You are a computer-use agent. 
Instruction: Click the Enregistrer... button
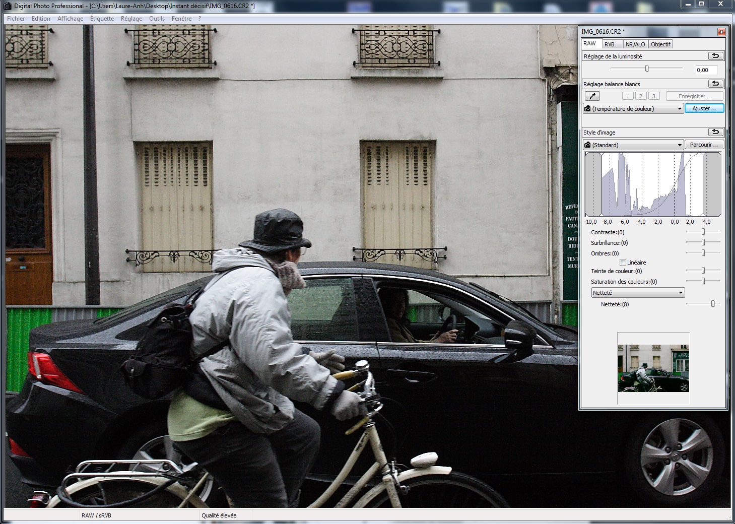[x=694, y=96]
